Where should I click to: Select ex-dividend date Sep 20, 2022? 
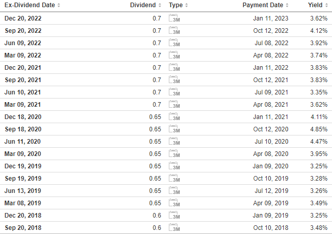click(x=23, y=31)
